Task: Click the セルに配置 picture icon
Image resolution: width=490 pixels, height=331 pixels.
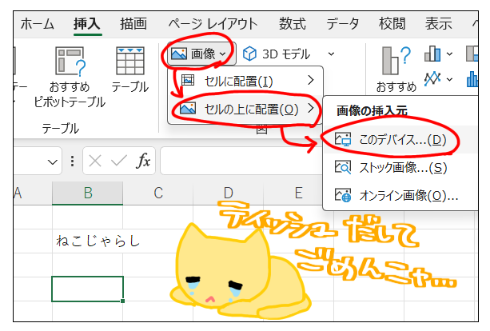Action: (188, 80)
